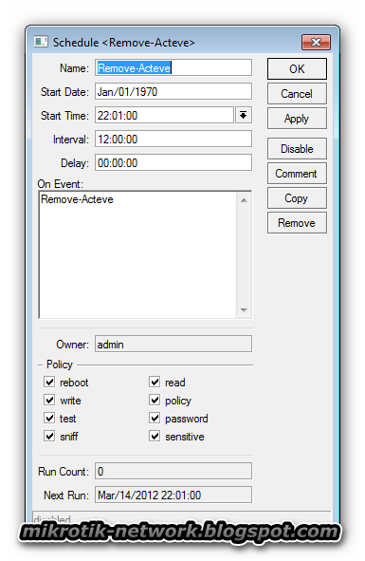Click the On Event scrollbar up arrow
This screenshot has width=365, height=561.
pos(244,200)
